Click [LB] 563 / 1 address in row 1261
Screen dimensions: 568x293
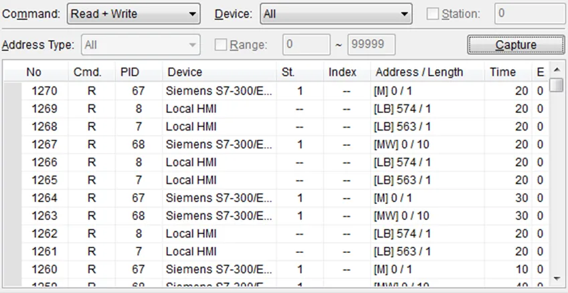tap(402, 252)
